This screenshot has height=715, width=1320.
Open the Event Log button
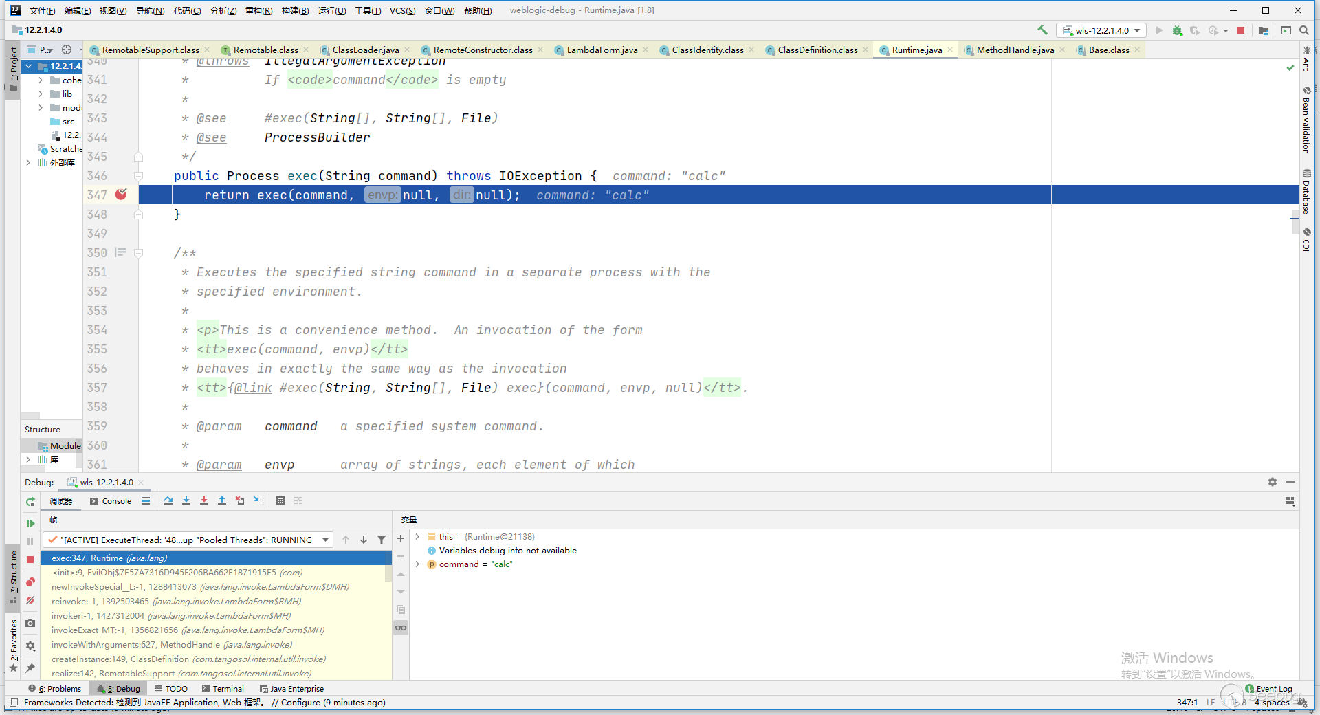click(x=1268, y=688)
